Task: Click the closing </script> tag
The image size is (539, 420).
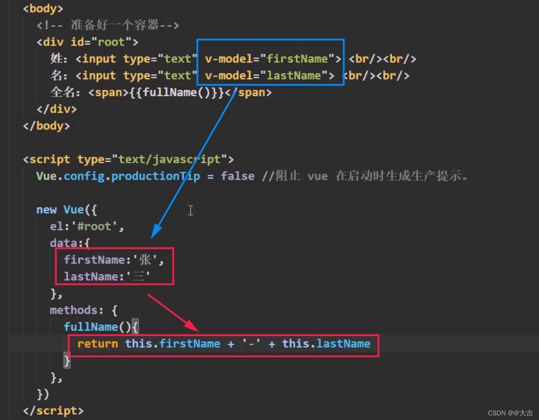Action: point(53,411)
